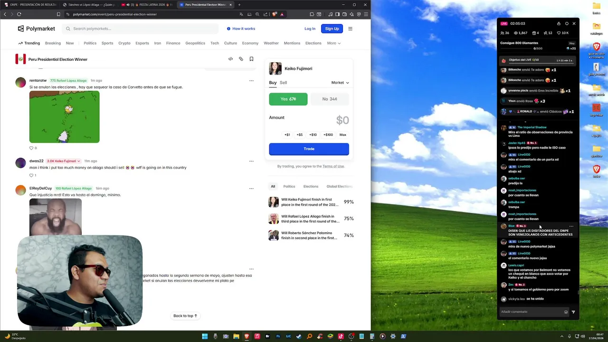Screen dimensions: 608x342
Task: Copy the event link with the chain icon
Action: pyautogui.click(x=241, y=59)
